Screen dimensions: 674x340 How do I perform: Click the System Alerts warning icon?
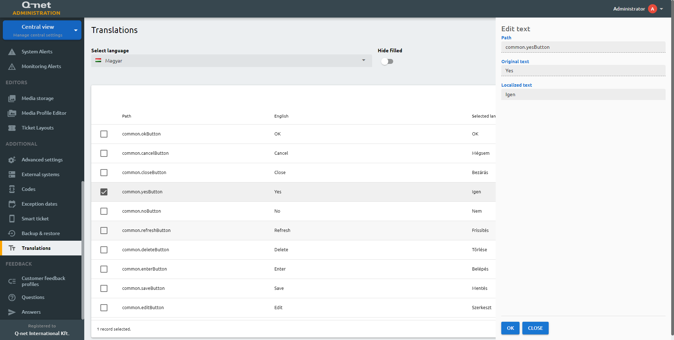[12, 52]
